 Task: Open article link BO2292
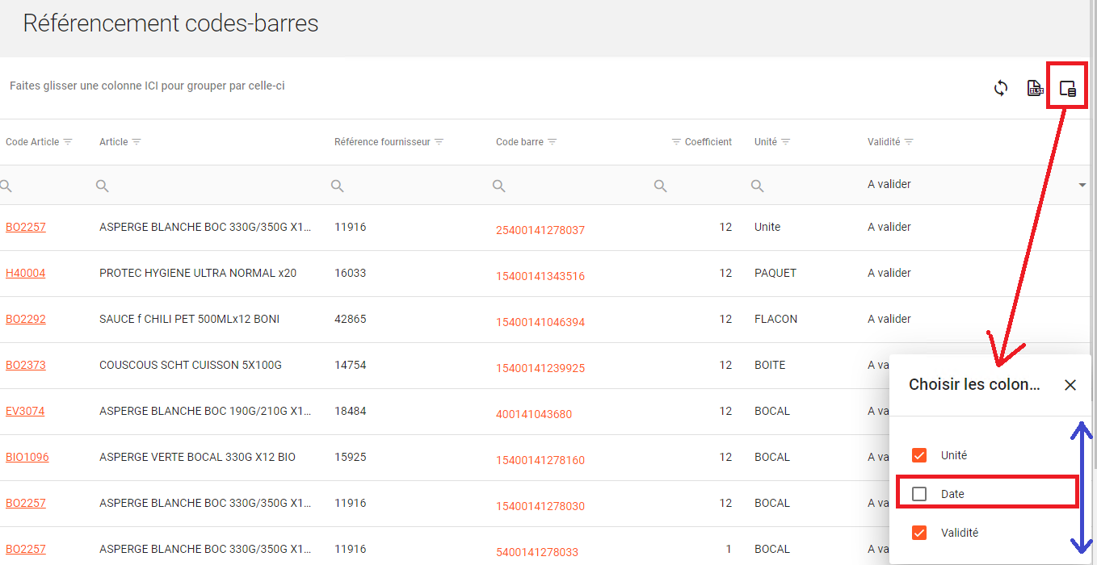point(26,319)
